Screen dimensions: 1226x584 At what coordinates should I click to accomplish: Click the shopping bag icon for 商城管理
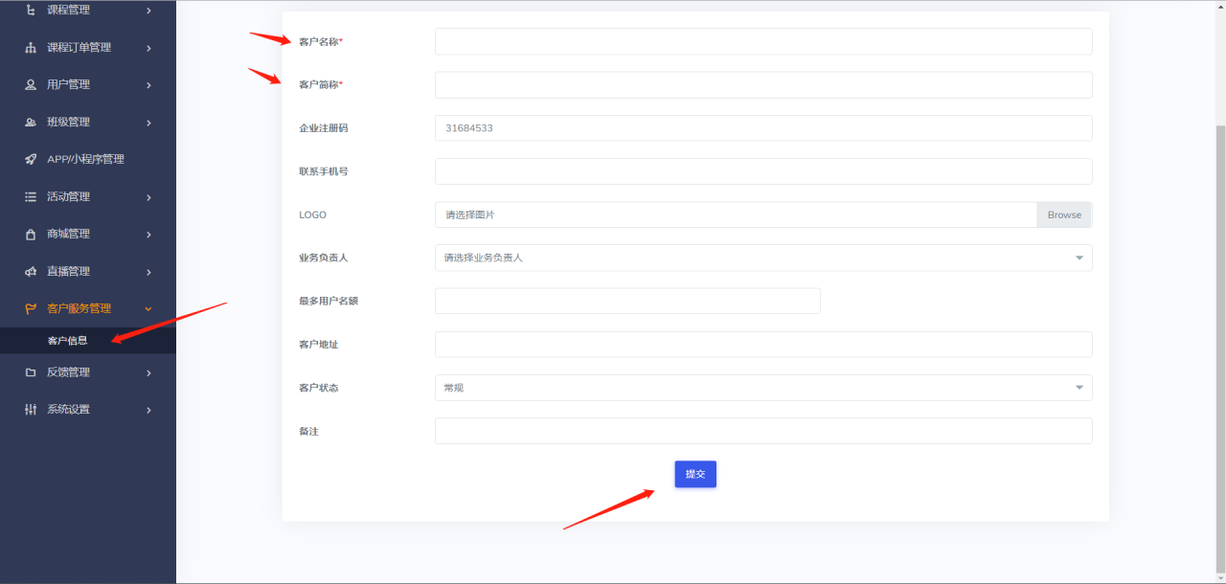click(31, 234)
